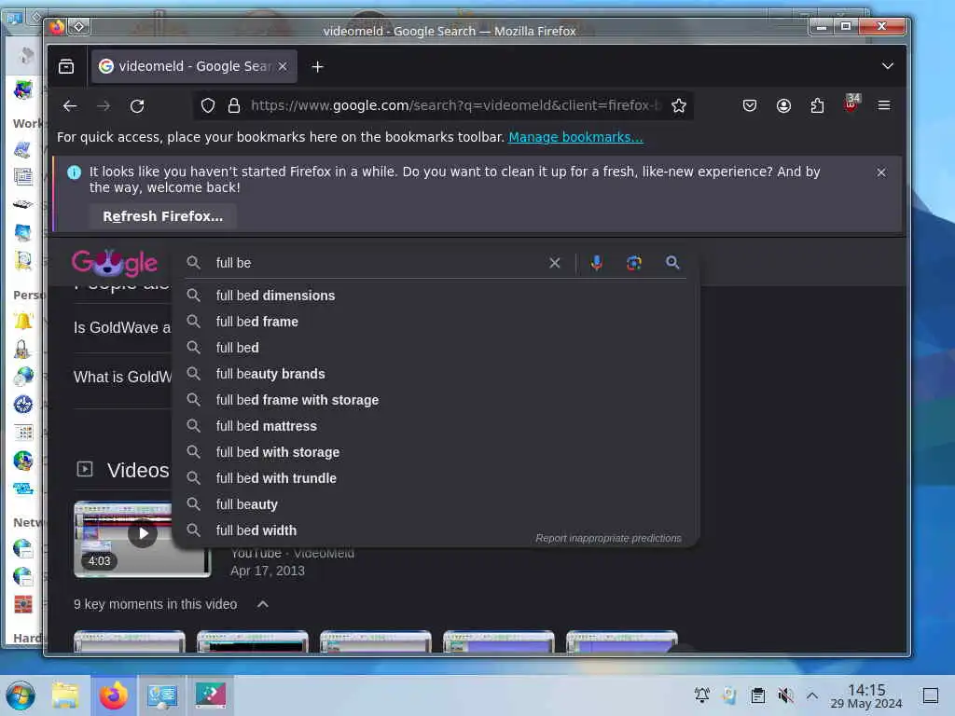Viewport: 955px width, 716px height.
Task: Open the Firefox account icon
Action: pos(783,106)
